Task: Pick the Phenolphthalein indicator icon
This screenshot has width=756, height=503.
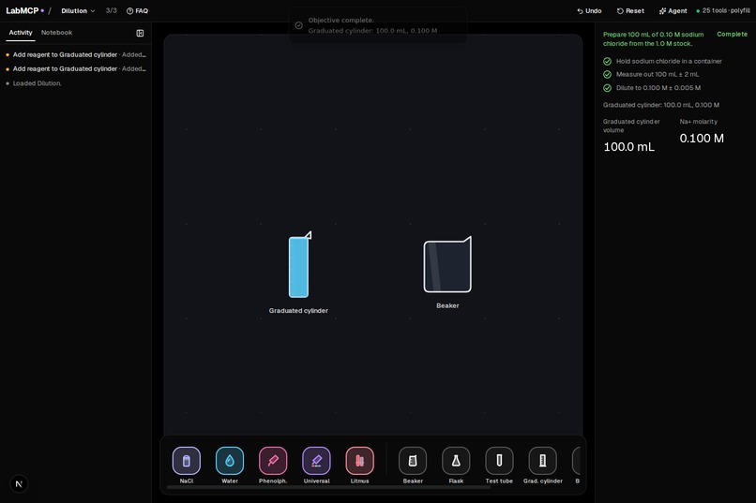Action: (x=273, y=461)
